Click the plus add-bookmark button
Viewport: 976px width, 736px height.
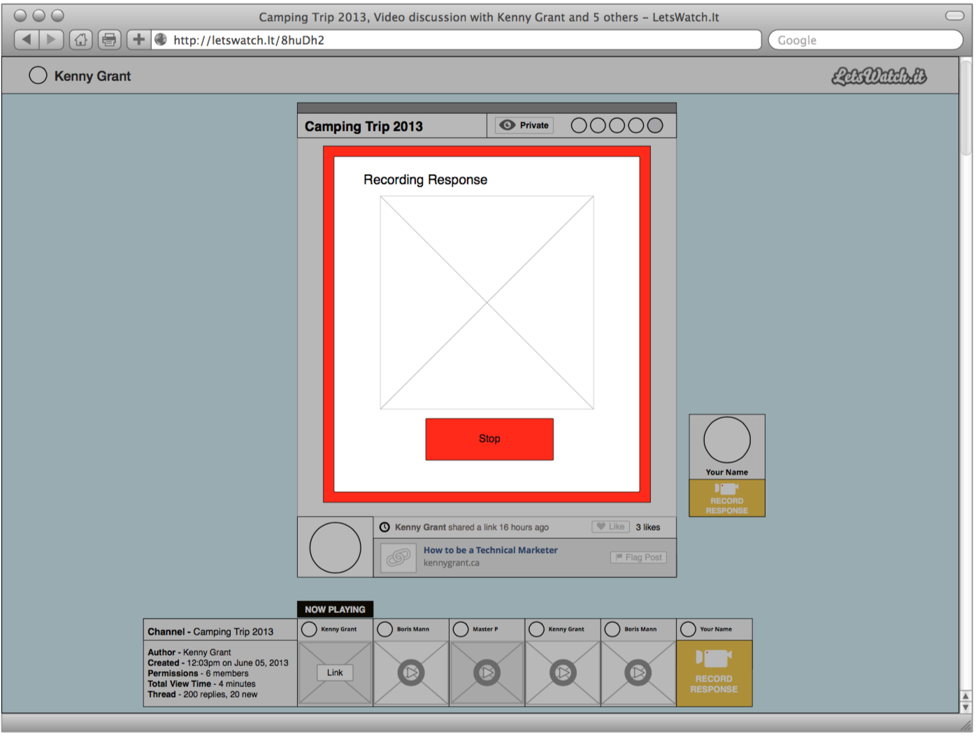(138, 40)
